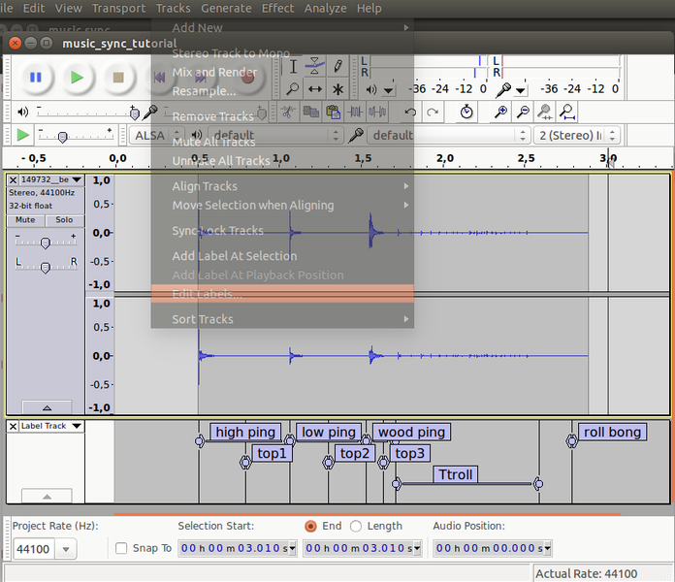The height and width of the screenshot is (582, 675).
Task: Click the Sync-Lock clock icon
Action: tap(466, 113)
